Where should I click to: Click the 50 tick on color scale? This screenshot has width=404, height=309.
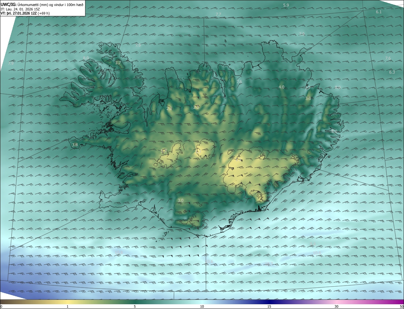pos(401,306)
